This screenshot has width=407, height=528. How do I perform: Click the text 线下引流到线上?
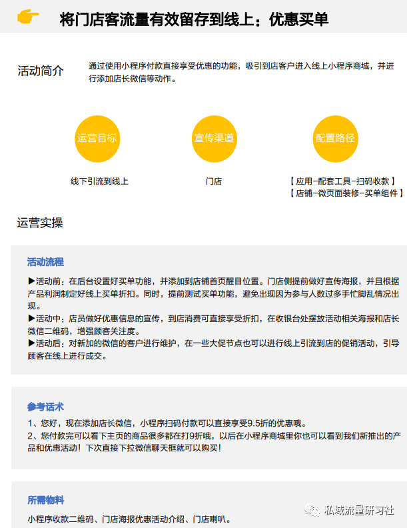(x=99, y=181)
